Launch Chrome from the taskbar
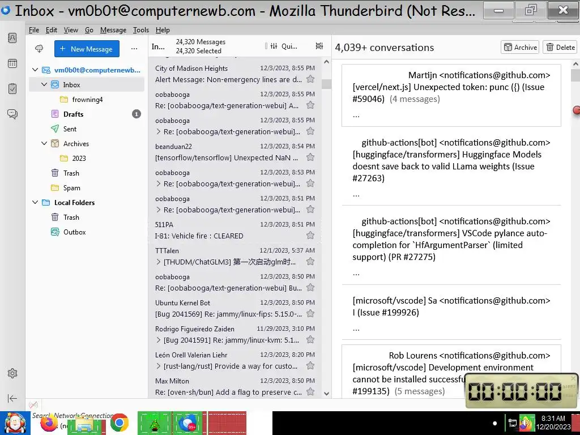The image size is (580, 435). click(119, 423)
